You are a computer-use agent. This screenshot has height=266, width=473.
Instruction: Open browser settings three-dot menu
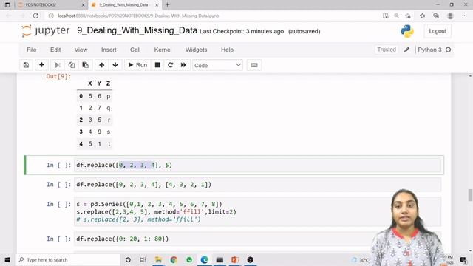pyautogui.click(x=464, y=16)
